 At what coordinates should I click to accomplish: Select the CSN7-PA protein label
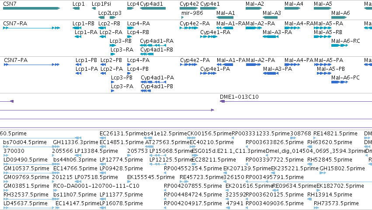click(16, 60)
